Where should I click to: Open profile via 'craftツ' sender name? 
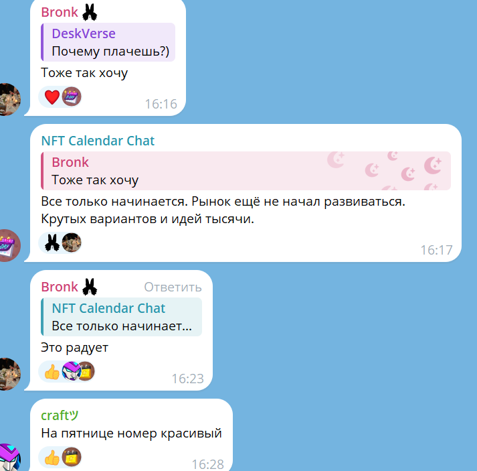tap(60, 415)
